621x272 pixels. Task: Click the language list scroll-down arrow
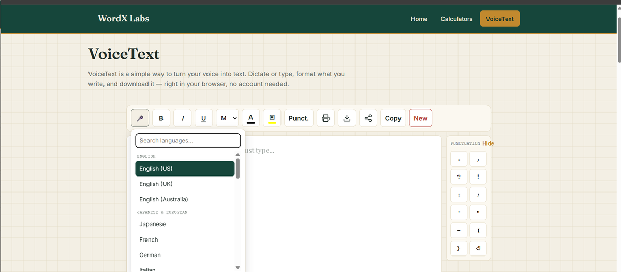238,268
